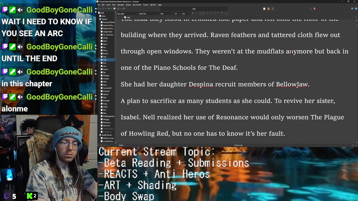
Task: Select Beezus in the binder
Action: point(105,54)
